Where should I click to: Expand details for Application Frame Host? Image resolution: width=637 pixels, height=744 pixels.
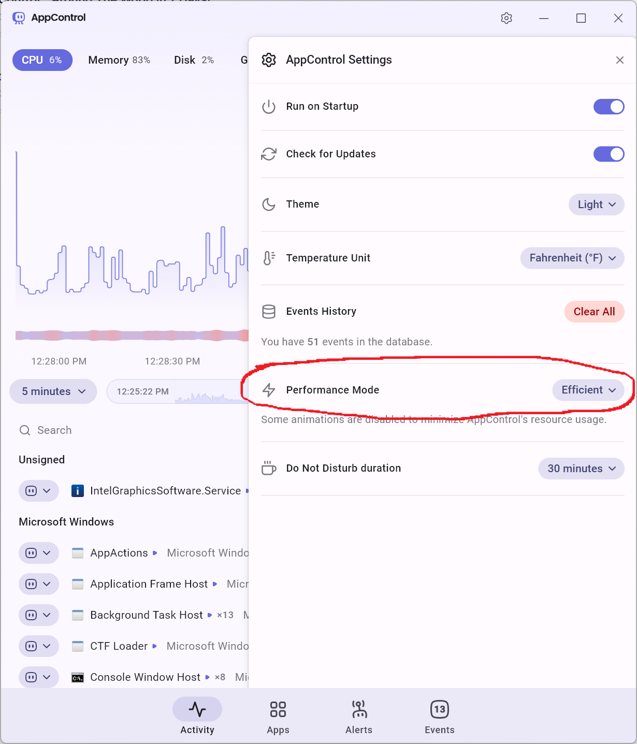click(46, 584)
